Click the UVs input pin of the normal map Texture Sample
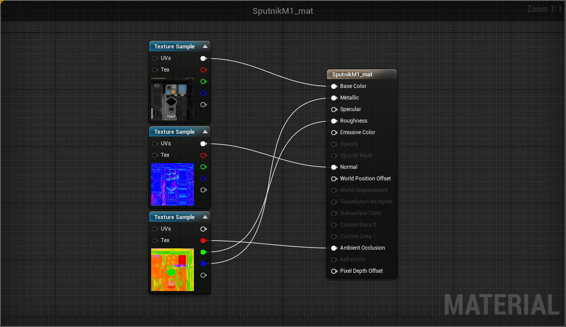 155,144
